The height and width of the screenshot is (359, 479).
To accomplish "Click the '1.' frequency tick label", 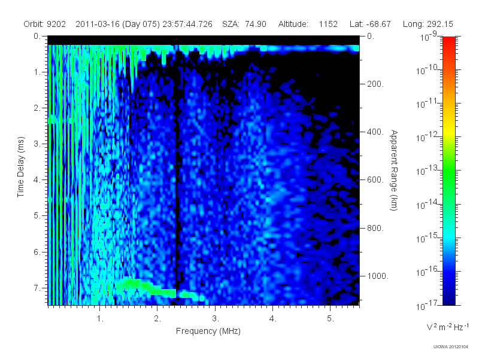I will pyautogui.click(x=100, y=319).
